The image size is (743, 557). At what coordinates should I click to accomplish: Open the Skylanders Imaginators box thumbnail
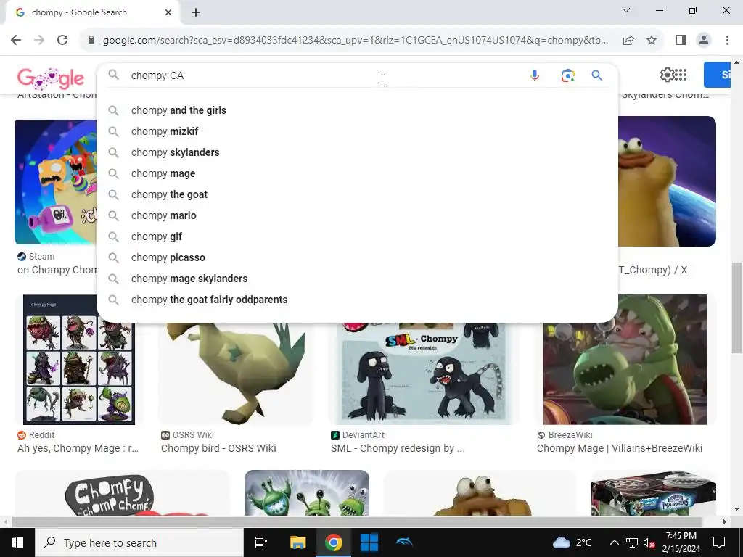click(x=654, y=493)
